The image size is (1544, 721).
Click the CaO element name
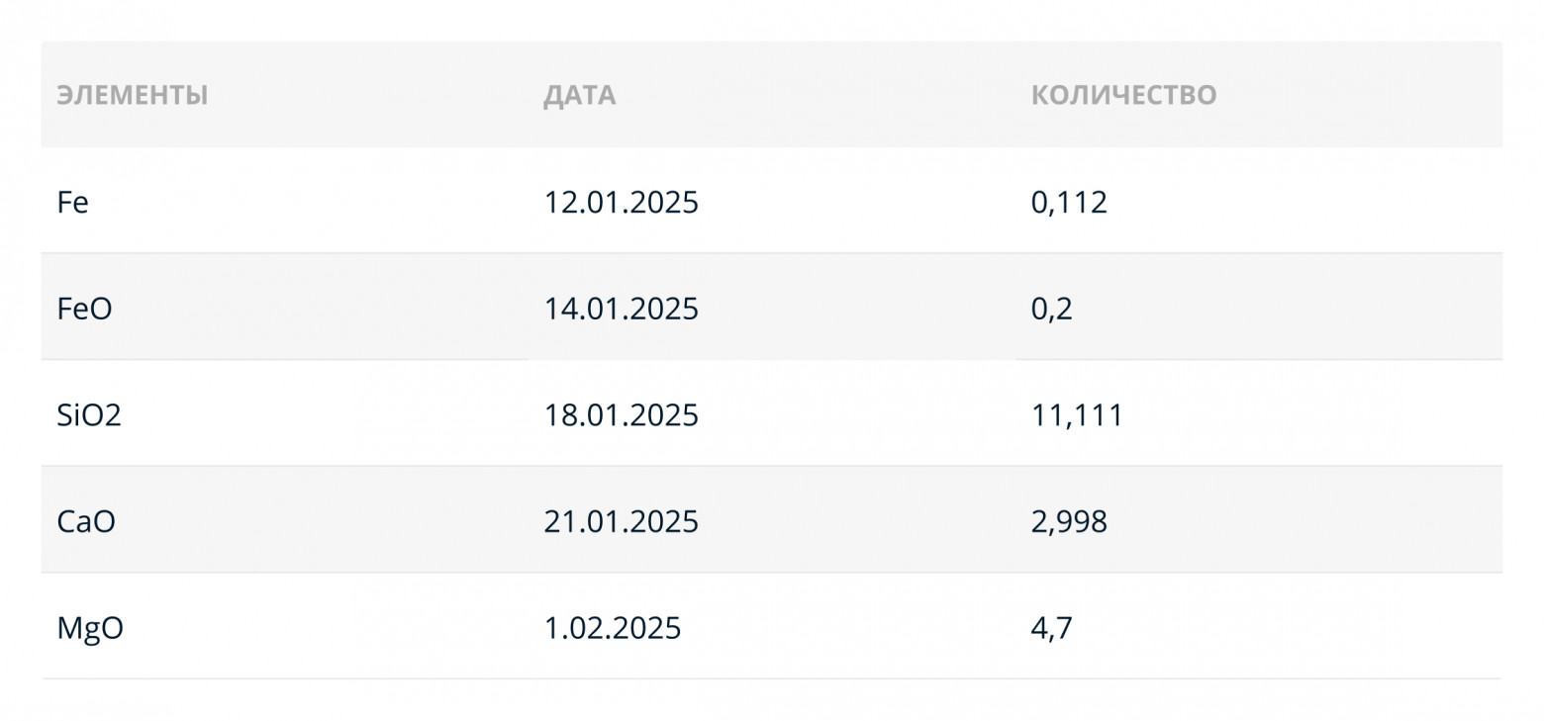(86, 521)
